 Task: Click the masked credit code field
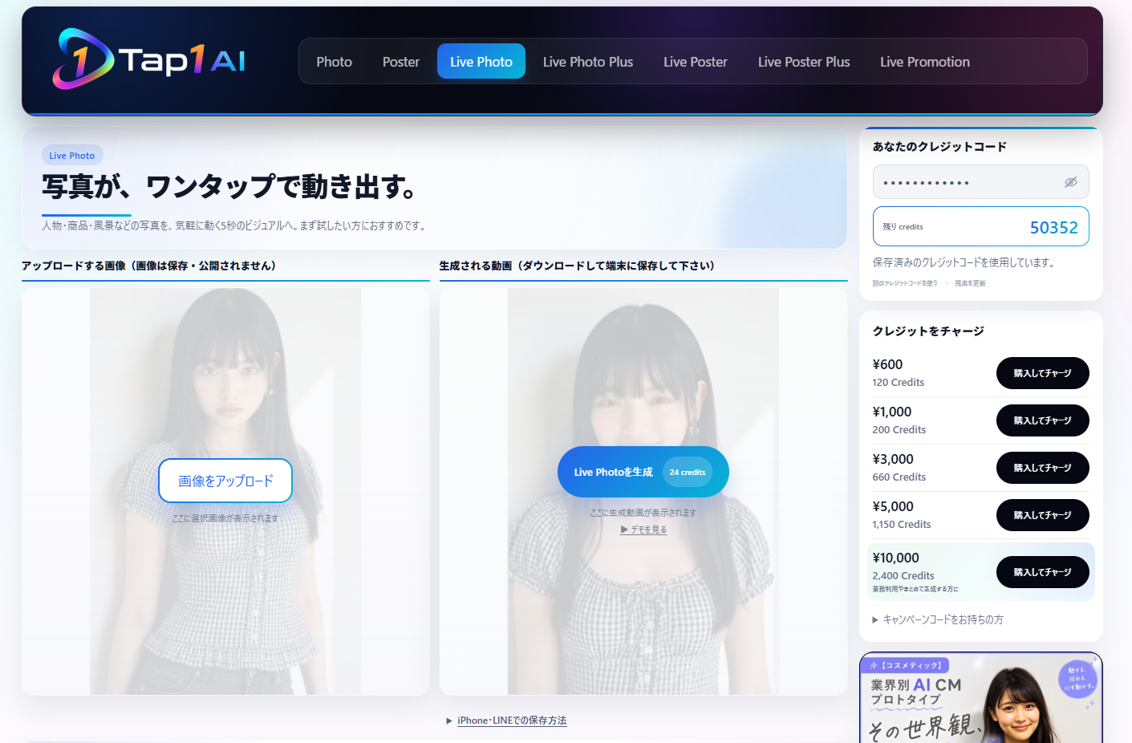pyautogui.click(x=980, y=182)
